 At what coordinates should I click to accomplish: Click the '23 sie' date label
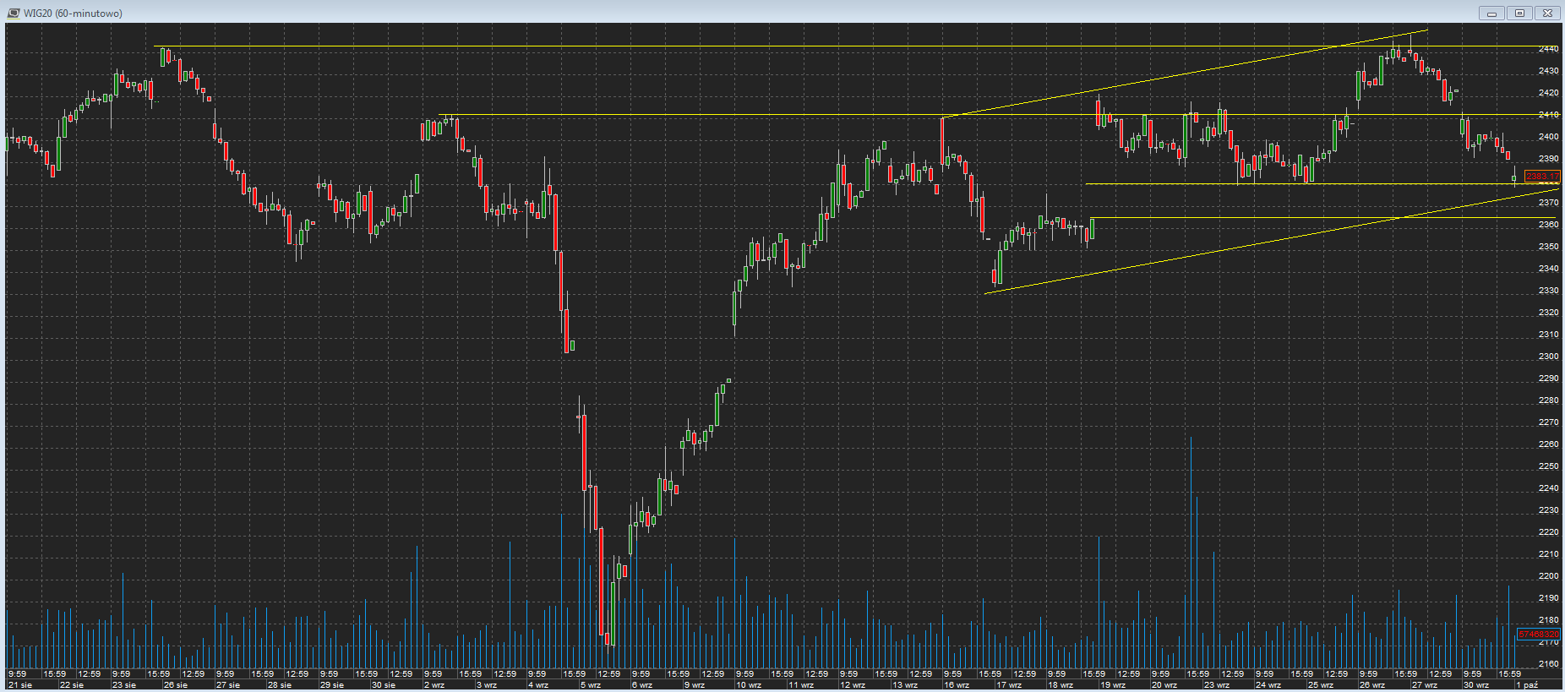[124, 685]
